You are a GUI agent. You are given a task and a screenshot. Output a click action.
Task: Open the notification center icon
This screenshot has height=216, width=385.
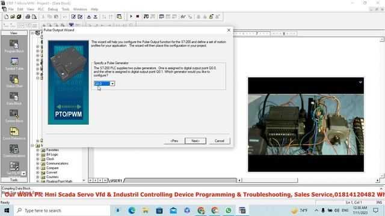[375, 211]
